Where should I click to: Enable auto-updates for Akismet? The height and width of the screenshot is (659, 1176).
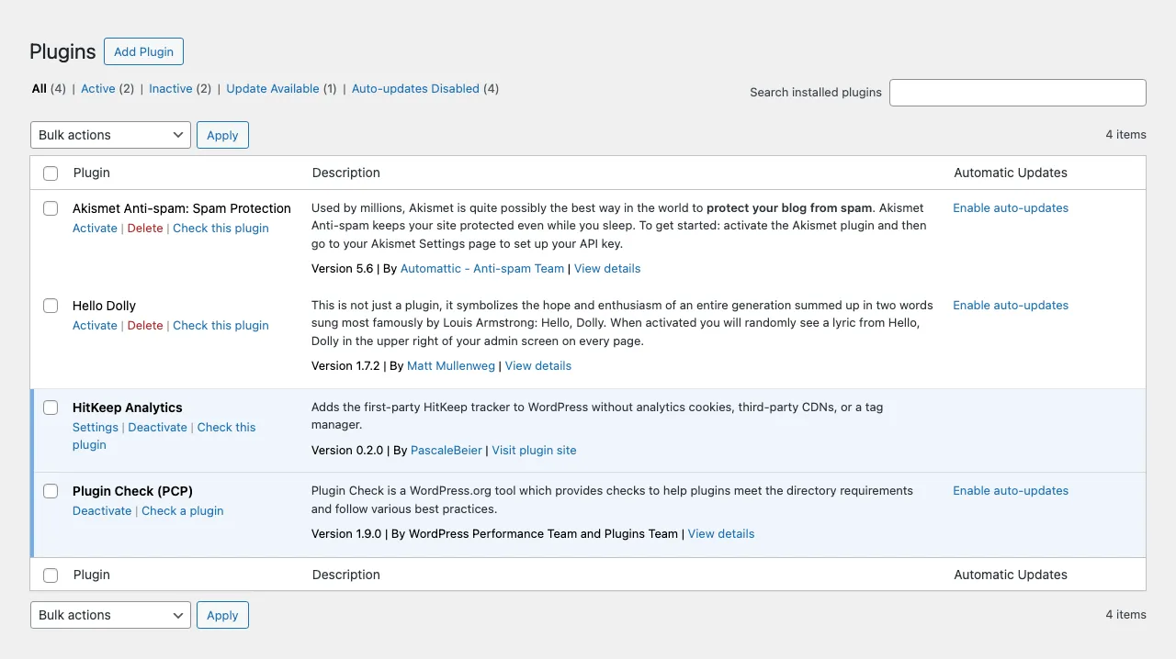pyautogui.click(x=1011, y=208)
